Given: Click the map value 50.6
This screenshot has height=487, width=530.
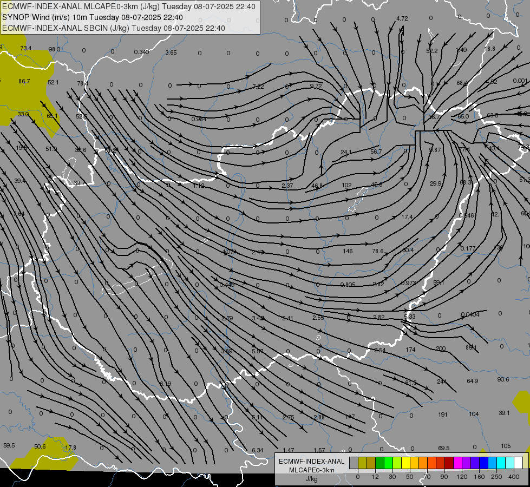Looking at the screenshot, I should click(40, 446).
